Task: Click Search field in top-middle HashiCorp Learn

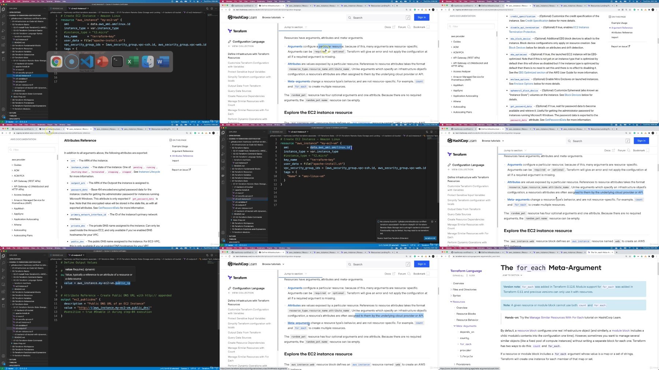Action: [x=379, y=18]
